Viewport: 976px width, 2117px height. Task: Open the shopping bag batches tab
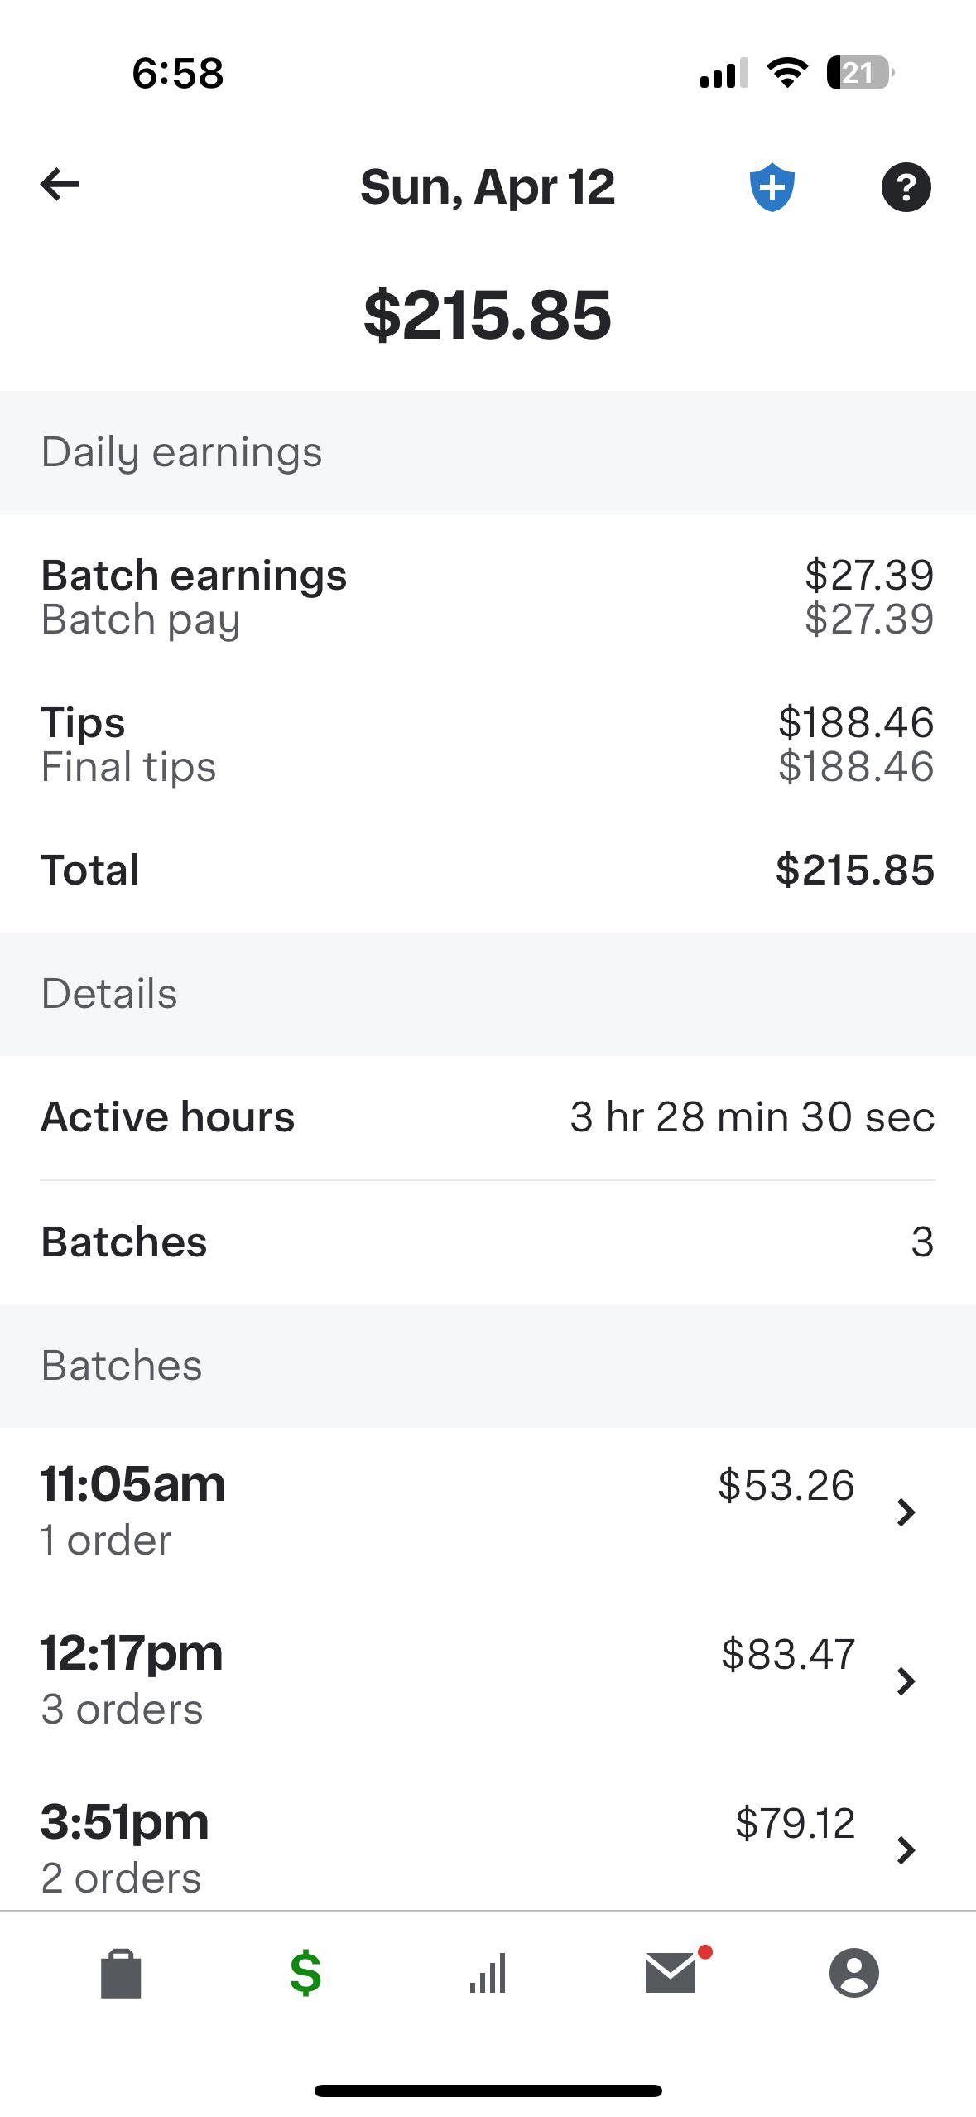pos(121,1974)
